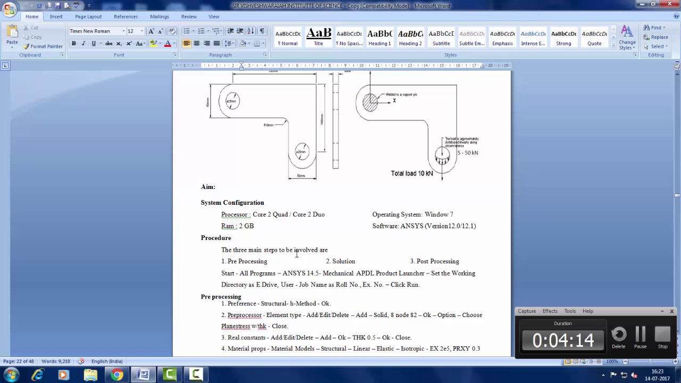681x383 pixels.
Task: Expand the Styles gallery More arrow
Action: click(613, 46)
